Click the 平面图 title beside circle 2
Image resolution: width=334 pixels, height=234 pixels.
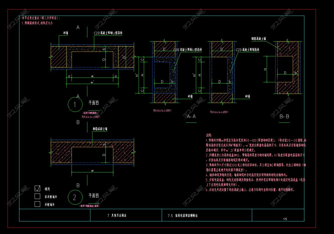click(x=93, y=196)
